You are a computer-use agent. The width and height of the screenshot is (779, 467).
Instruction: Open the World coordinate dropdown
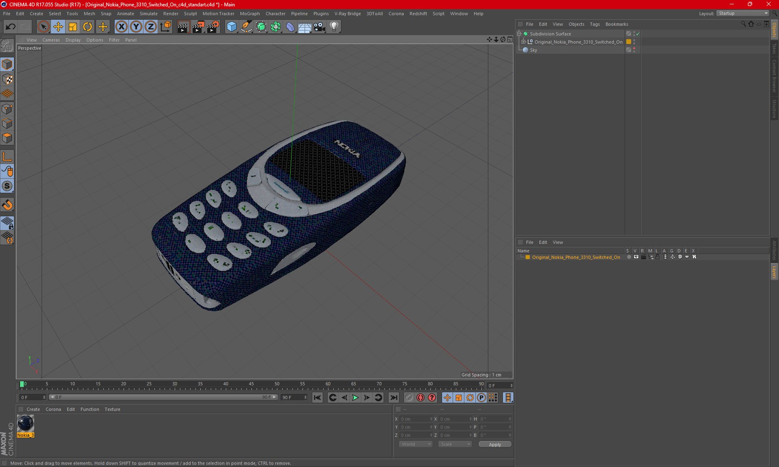coord(415,445)
